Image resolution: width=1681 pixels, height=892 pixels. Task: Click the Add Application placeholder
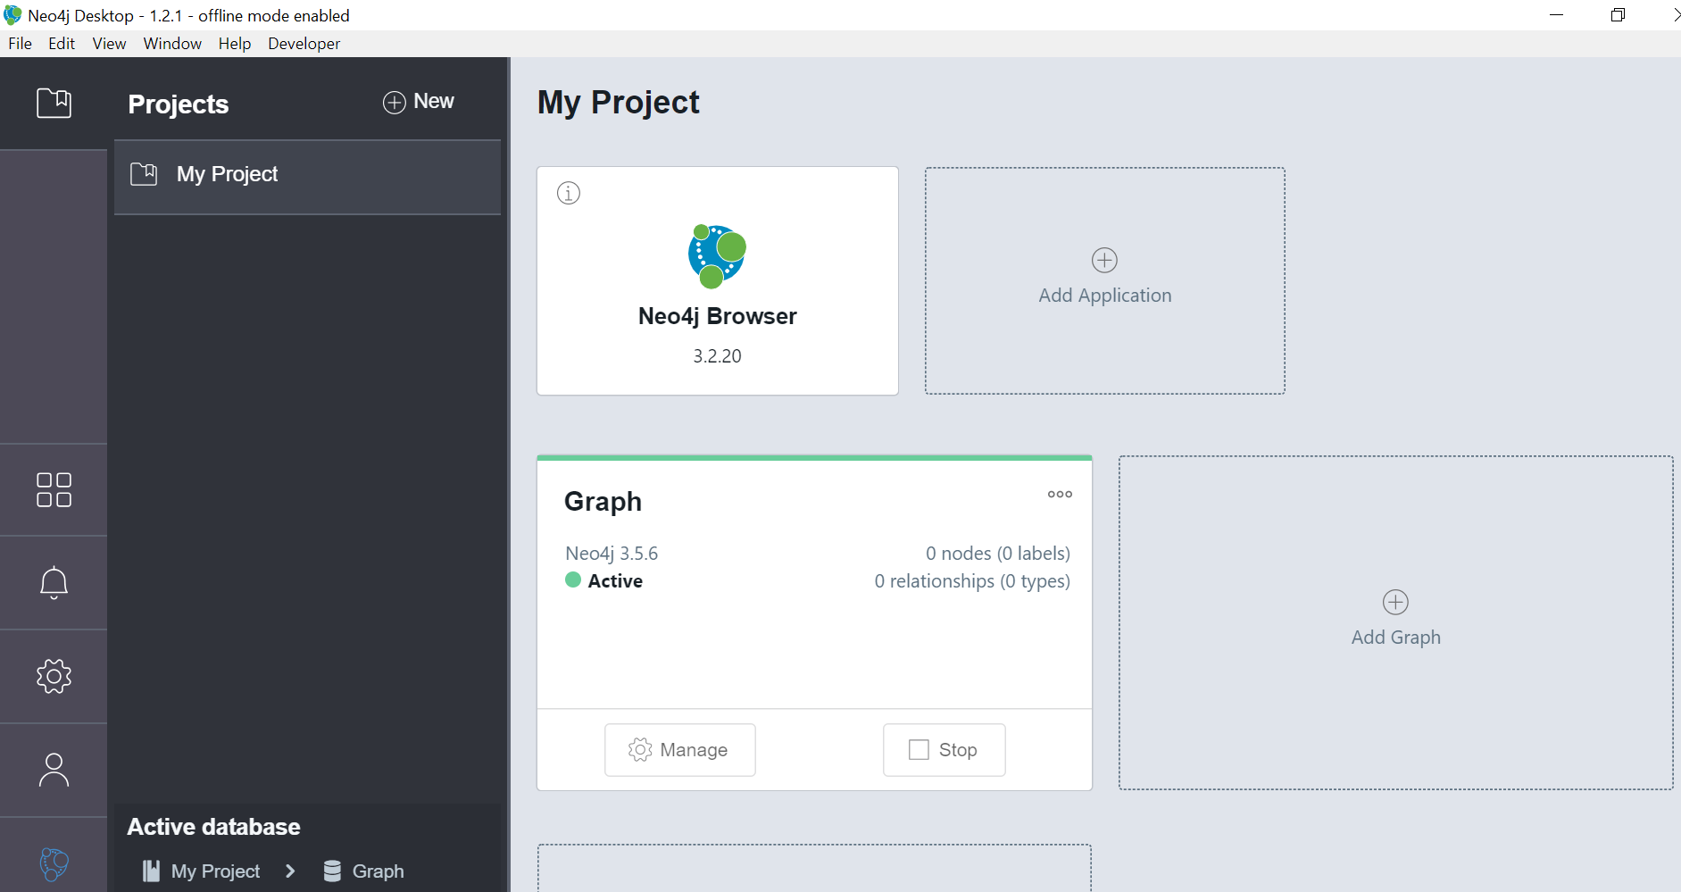(x=1104, y=280)
